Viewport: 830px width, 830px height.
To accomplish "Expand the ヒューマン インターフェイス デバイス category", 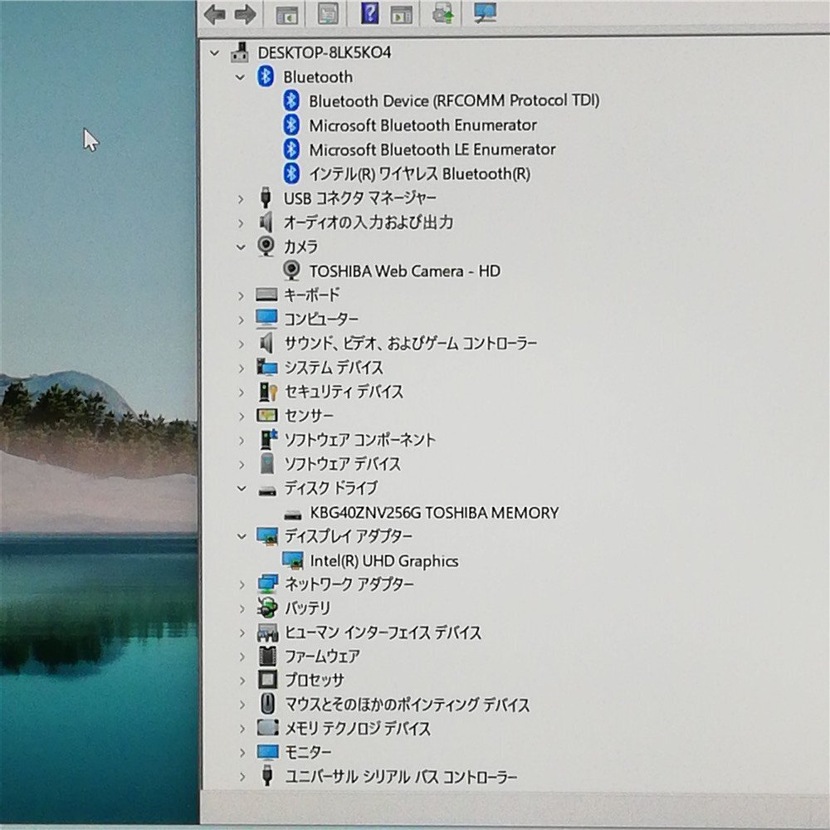I will [242, 633].
